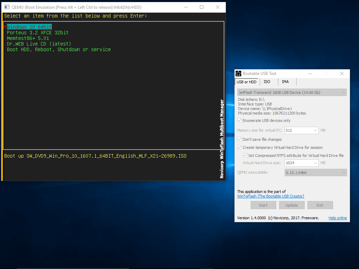This screenshot has width=359, height=269.
Task: Click the Bootable USB Test star icon
Action: [238, 74]
